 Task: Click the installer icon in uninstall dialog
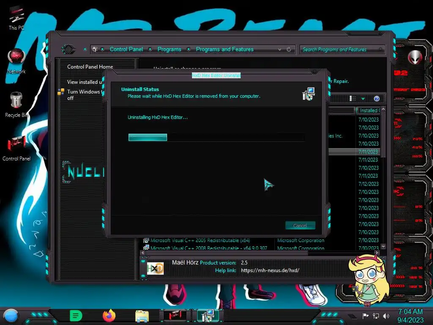(x=309, y=94)
